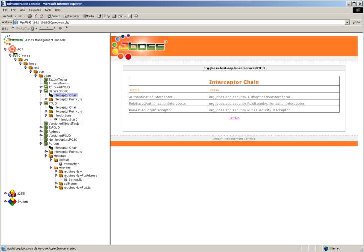
Task: Click Interceptor Chain icon under Person
Action: (51, 147)
